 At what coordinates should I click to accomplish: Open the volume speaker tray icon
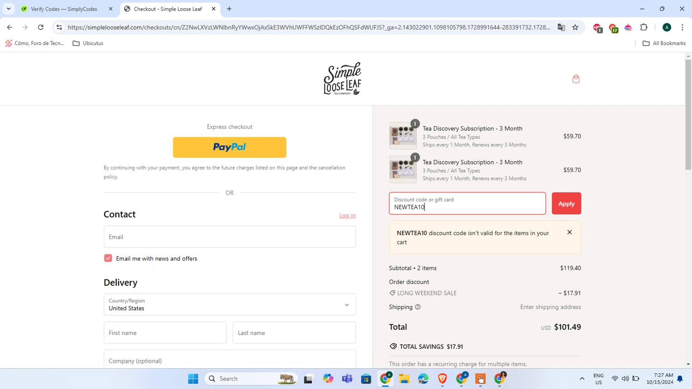click(625, 378)
